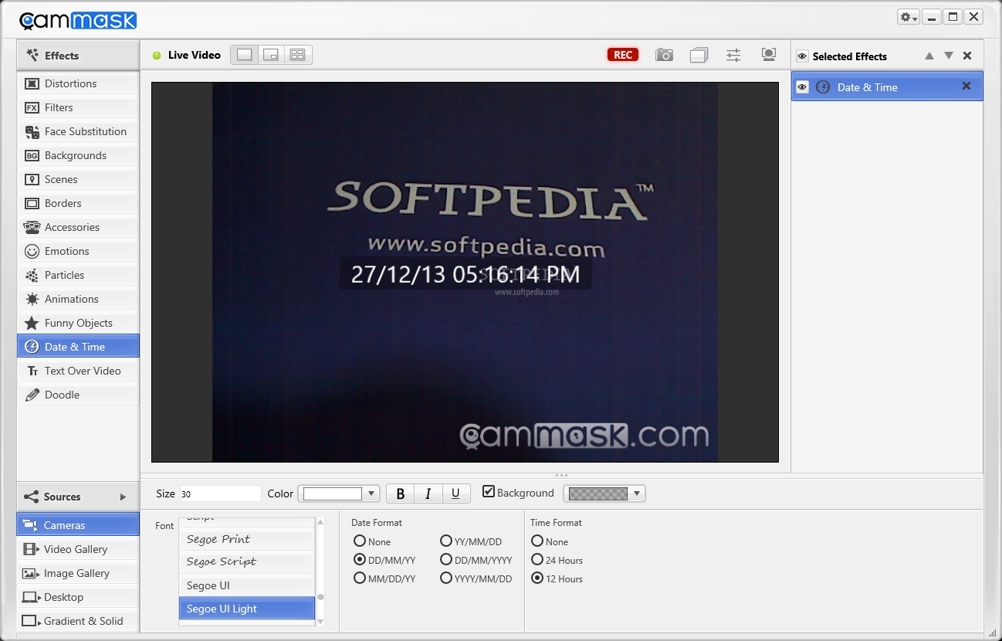Click the Size input field
The width and height of the screenshot is (1002, 641).
pos(220,493)
